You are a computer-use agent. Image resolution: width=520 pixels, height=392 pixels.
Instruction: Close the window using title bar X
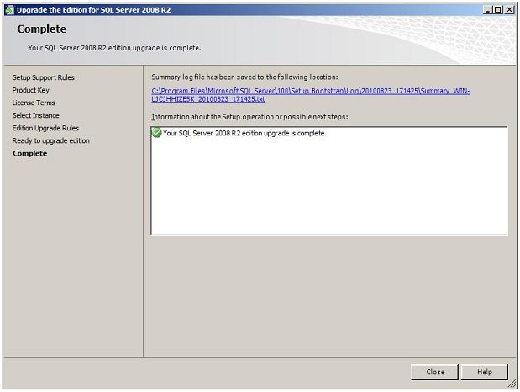[509, 10]
